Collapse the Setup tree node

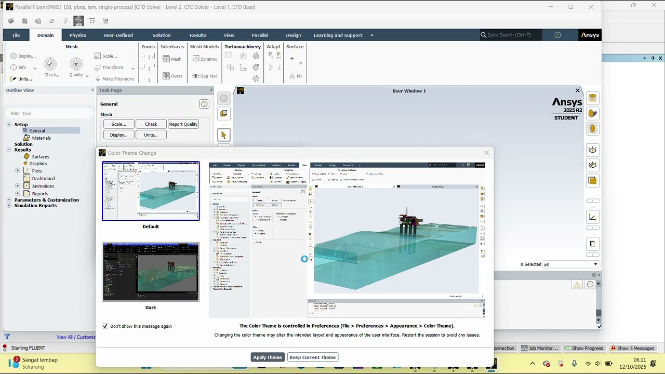click(9, 124)
